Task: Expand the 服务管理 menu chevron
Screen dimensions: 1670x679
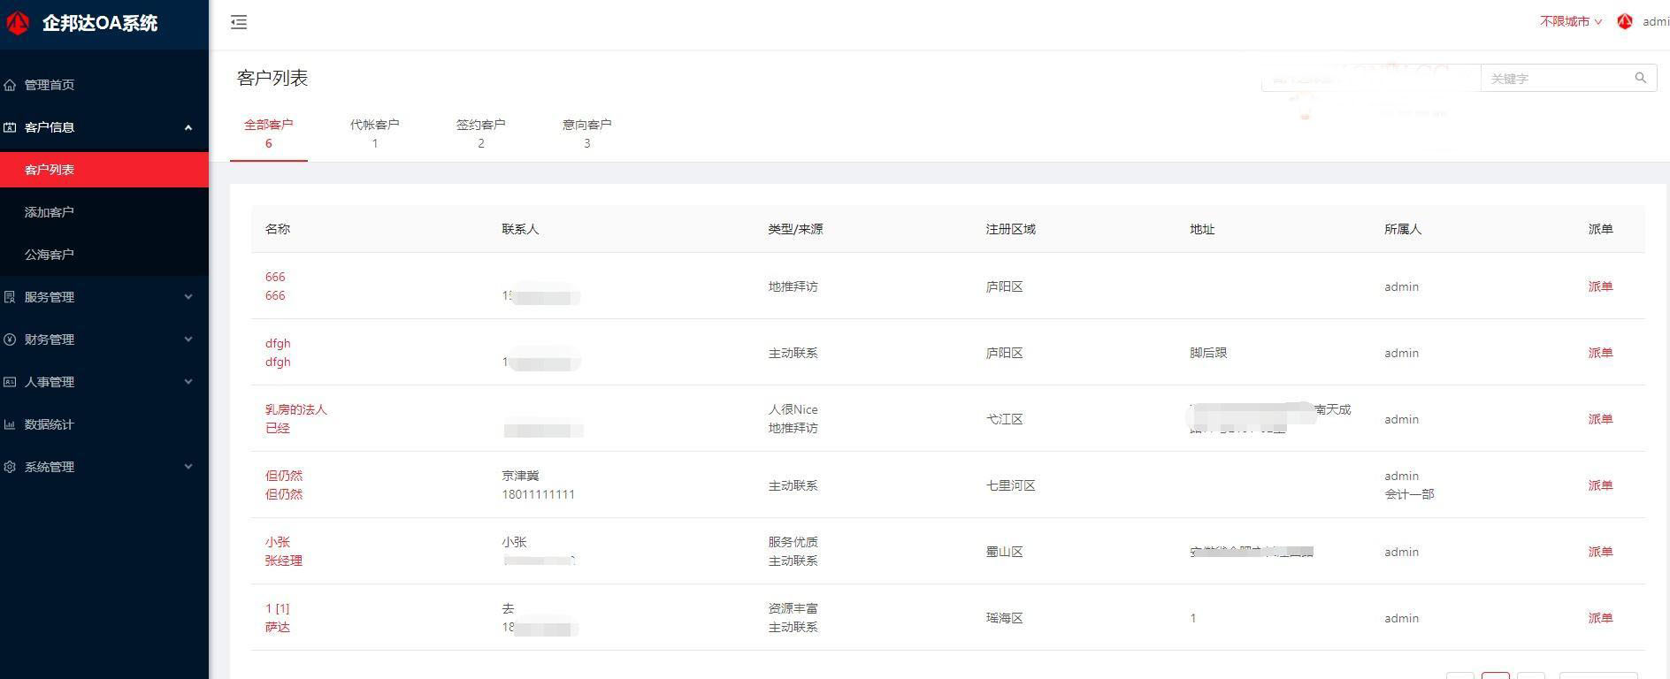Action: coord(188,297)
